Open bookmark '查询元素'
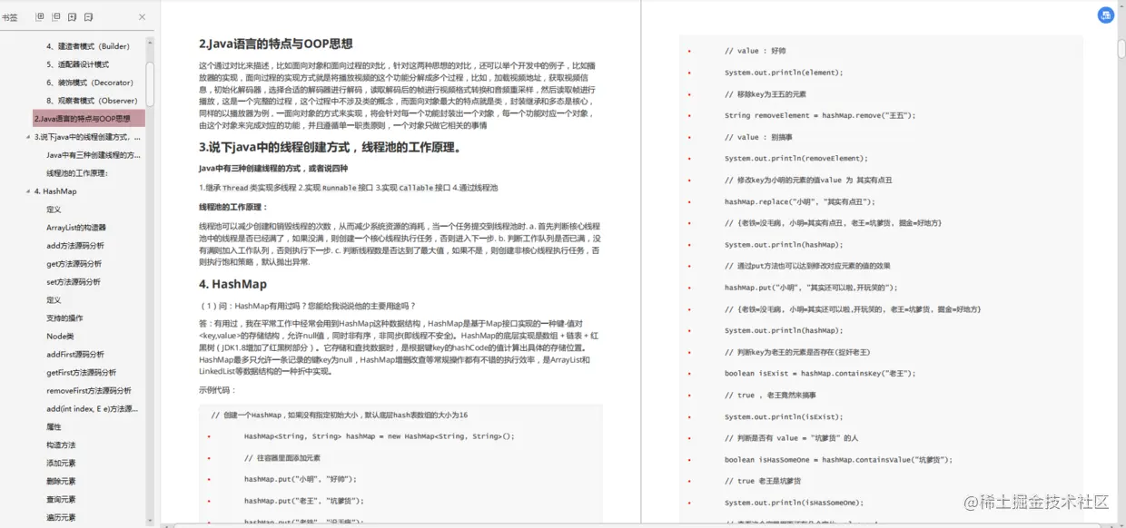The image size is (1126, 528). tap(61, 500)
